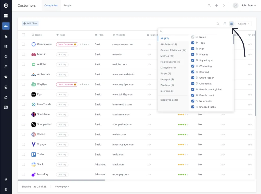Open the lightbulb ideas icon in sidebar
Screen dimensions: 261x194
(x=6, y=179)
